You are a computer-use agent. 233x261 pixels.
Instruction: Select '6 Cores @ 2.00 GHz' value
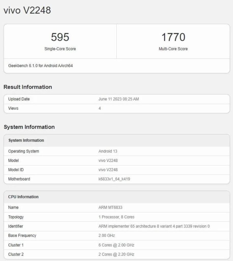(116, 245)
